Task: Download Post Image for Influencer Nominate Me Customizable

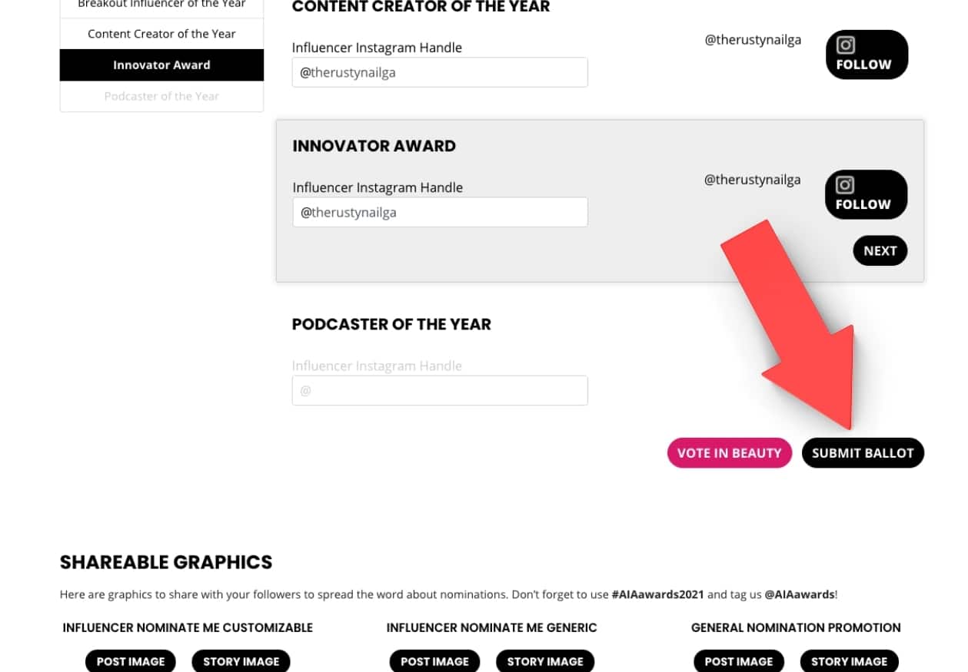Action: point(131,661)
